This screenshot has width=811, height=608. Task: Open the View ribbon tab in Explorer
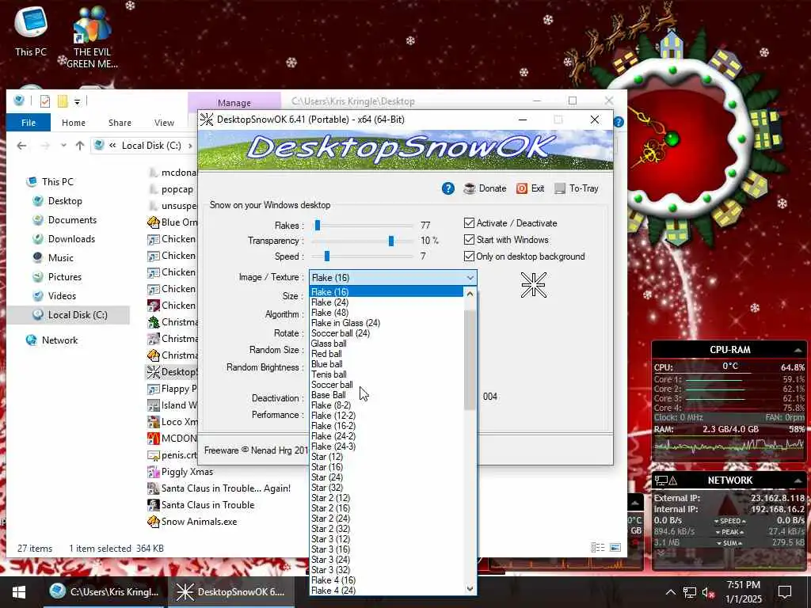coord(164,123)
